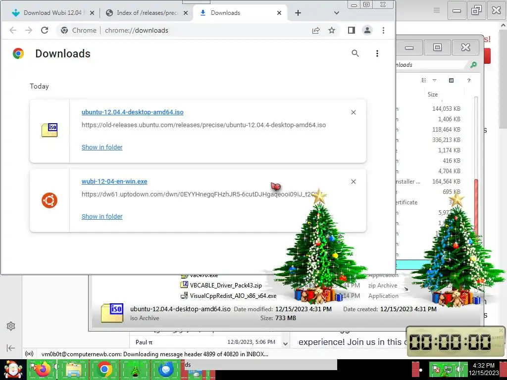This screenshot has height=380, width=507.
Task: Close the Download Wubi tab
Action: (92, 13)
